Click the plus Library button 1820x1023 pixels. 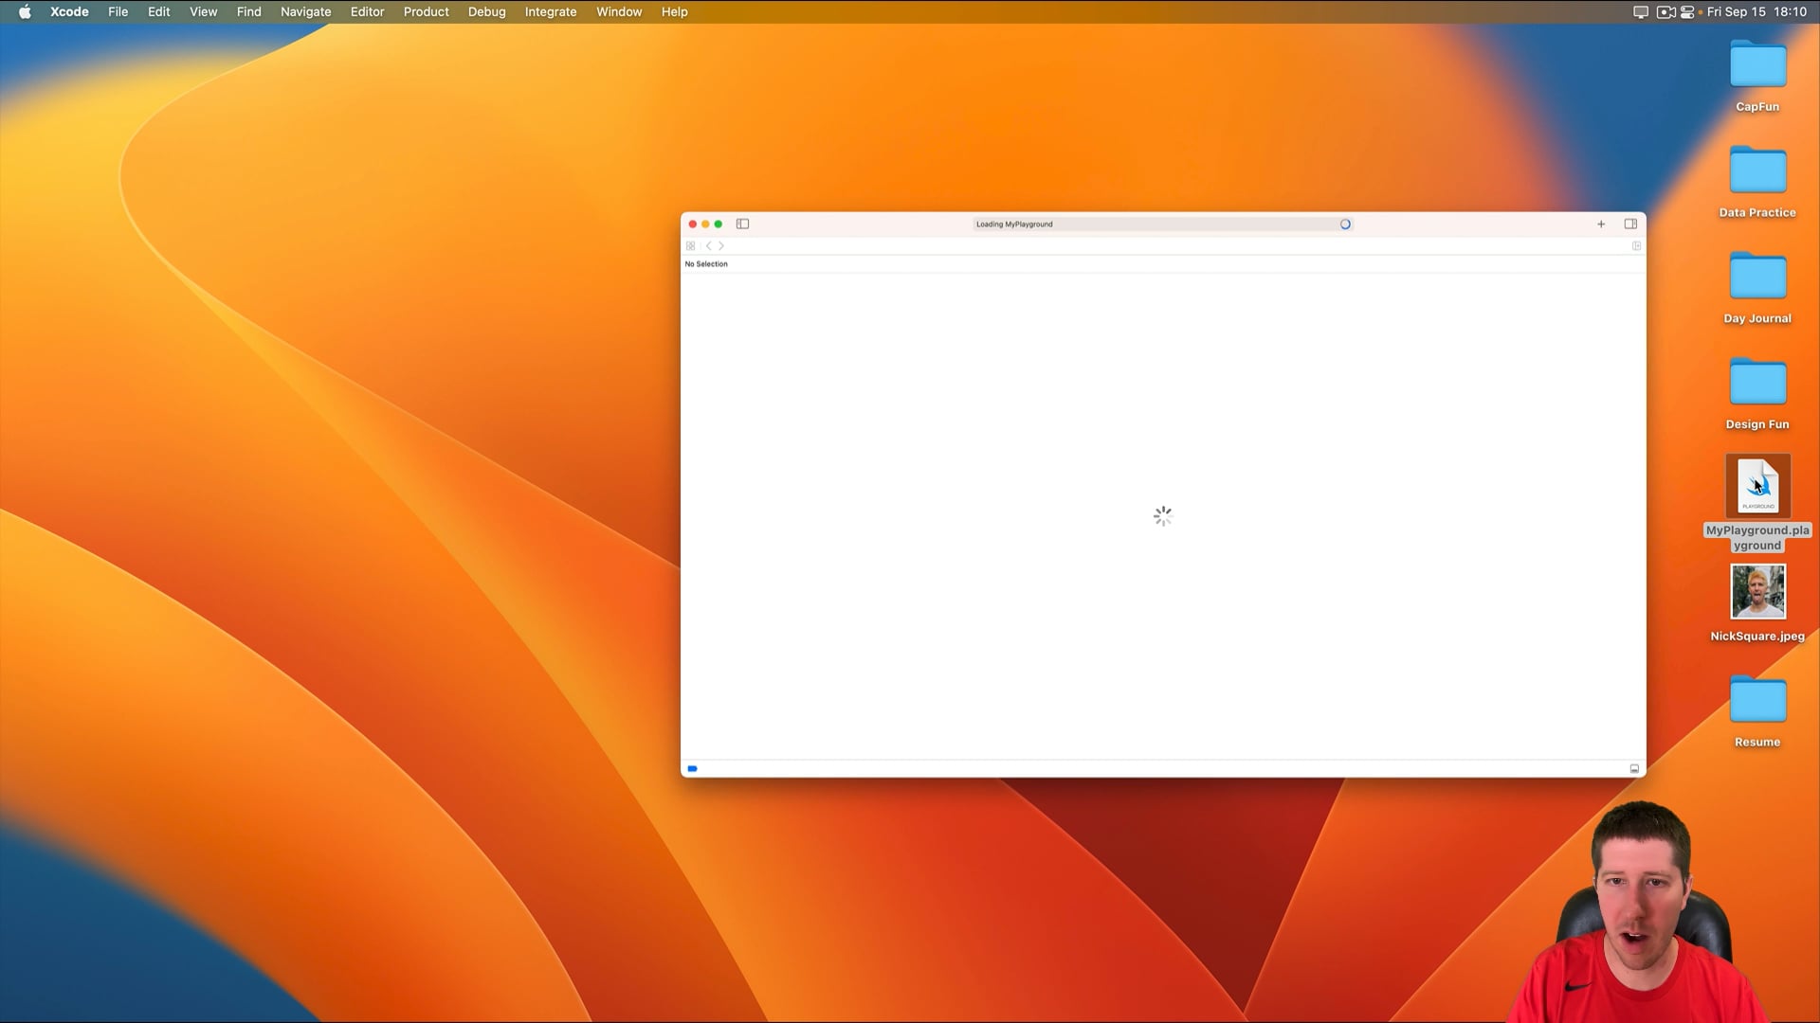(x=1601, y=224)
